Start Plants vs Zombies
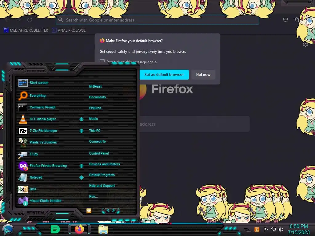Viewport: 315px width, 236px height. (38, 142)
